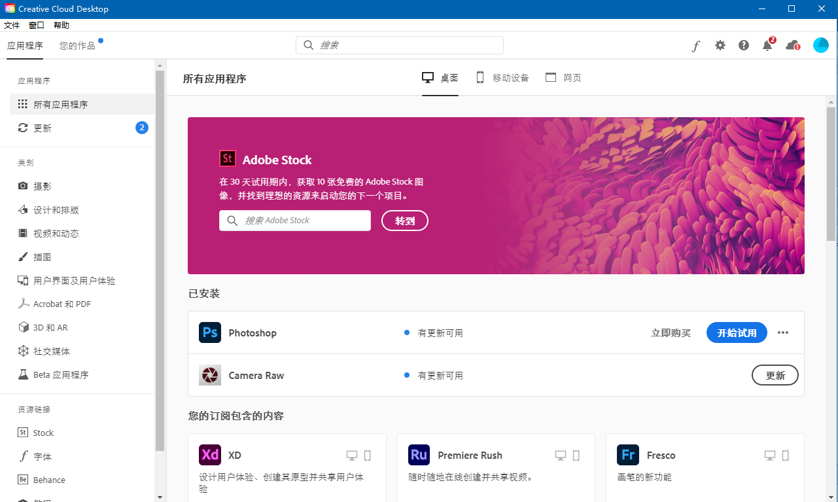Open the settings gear icon
The height and width of the screenshot is (502, 838).
click(x=720, y=45)
